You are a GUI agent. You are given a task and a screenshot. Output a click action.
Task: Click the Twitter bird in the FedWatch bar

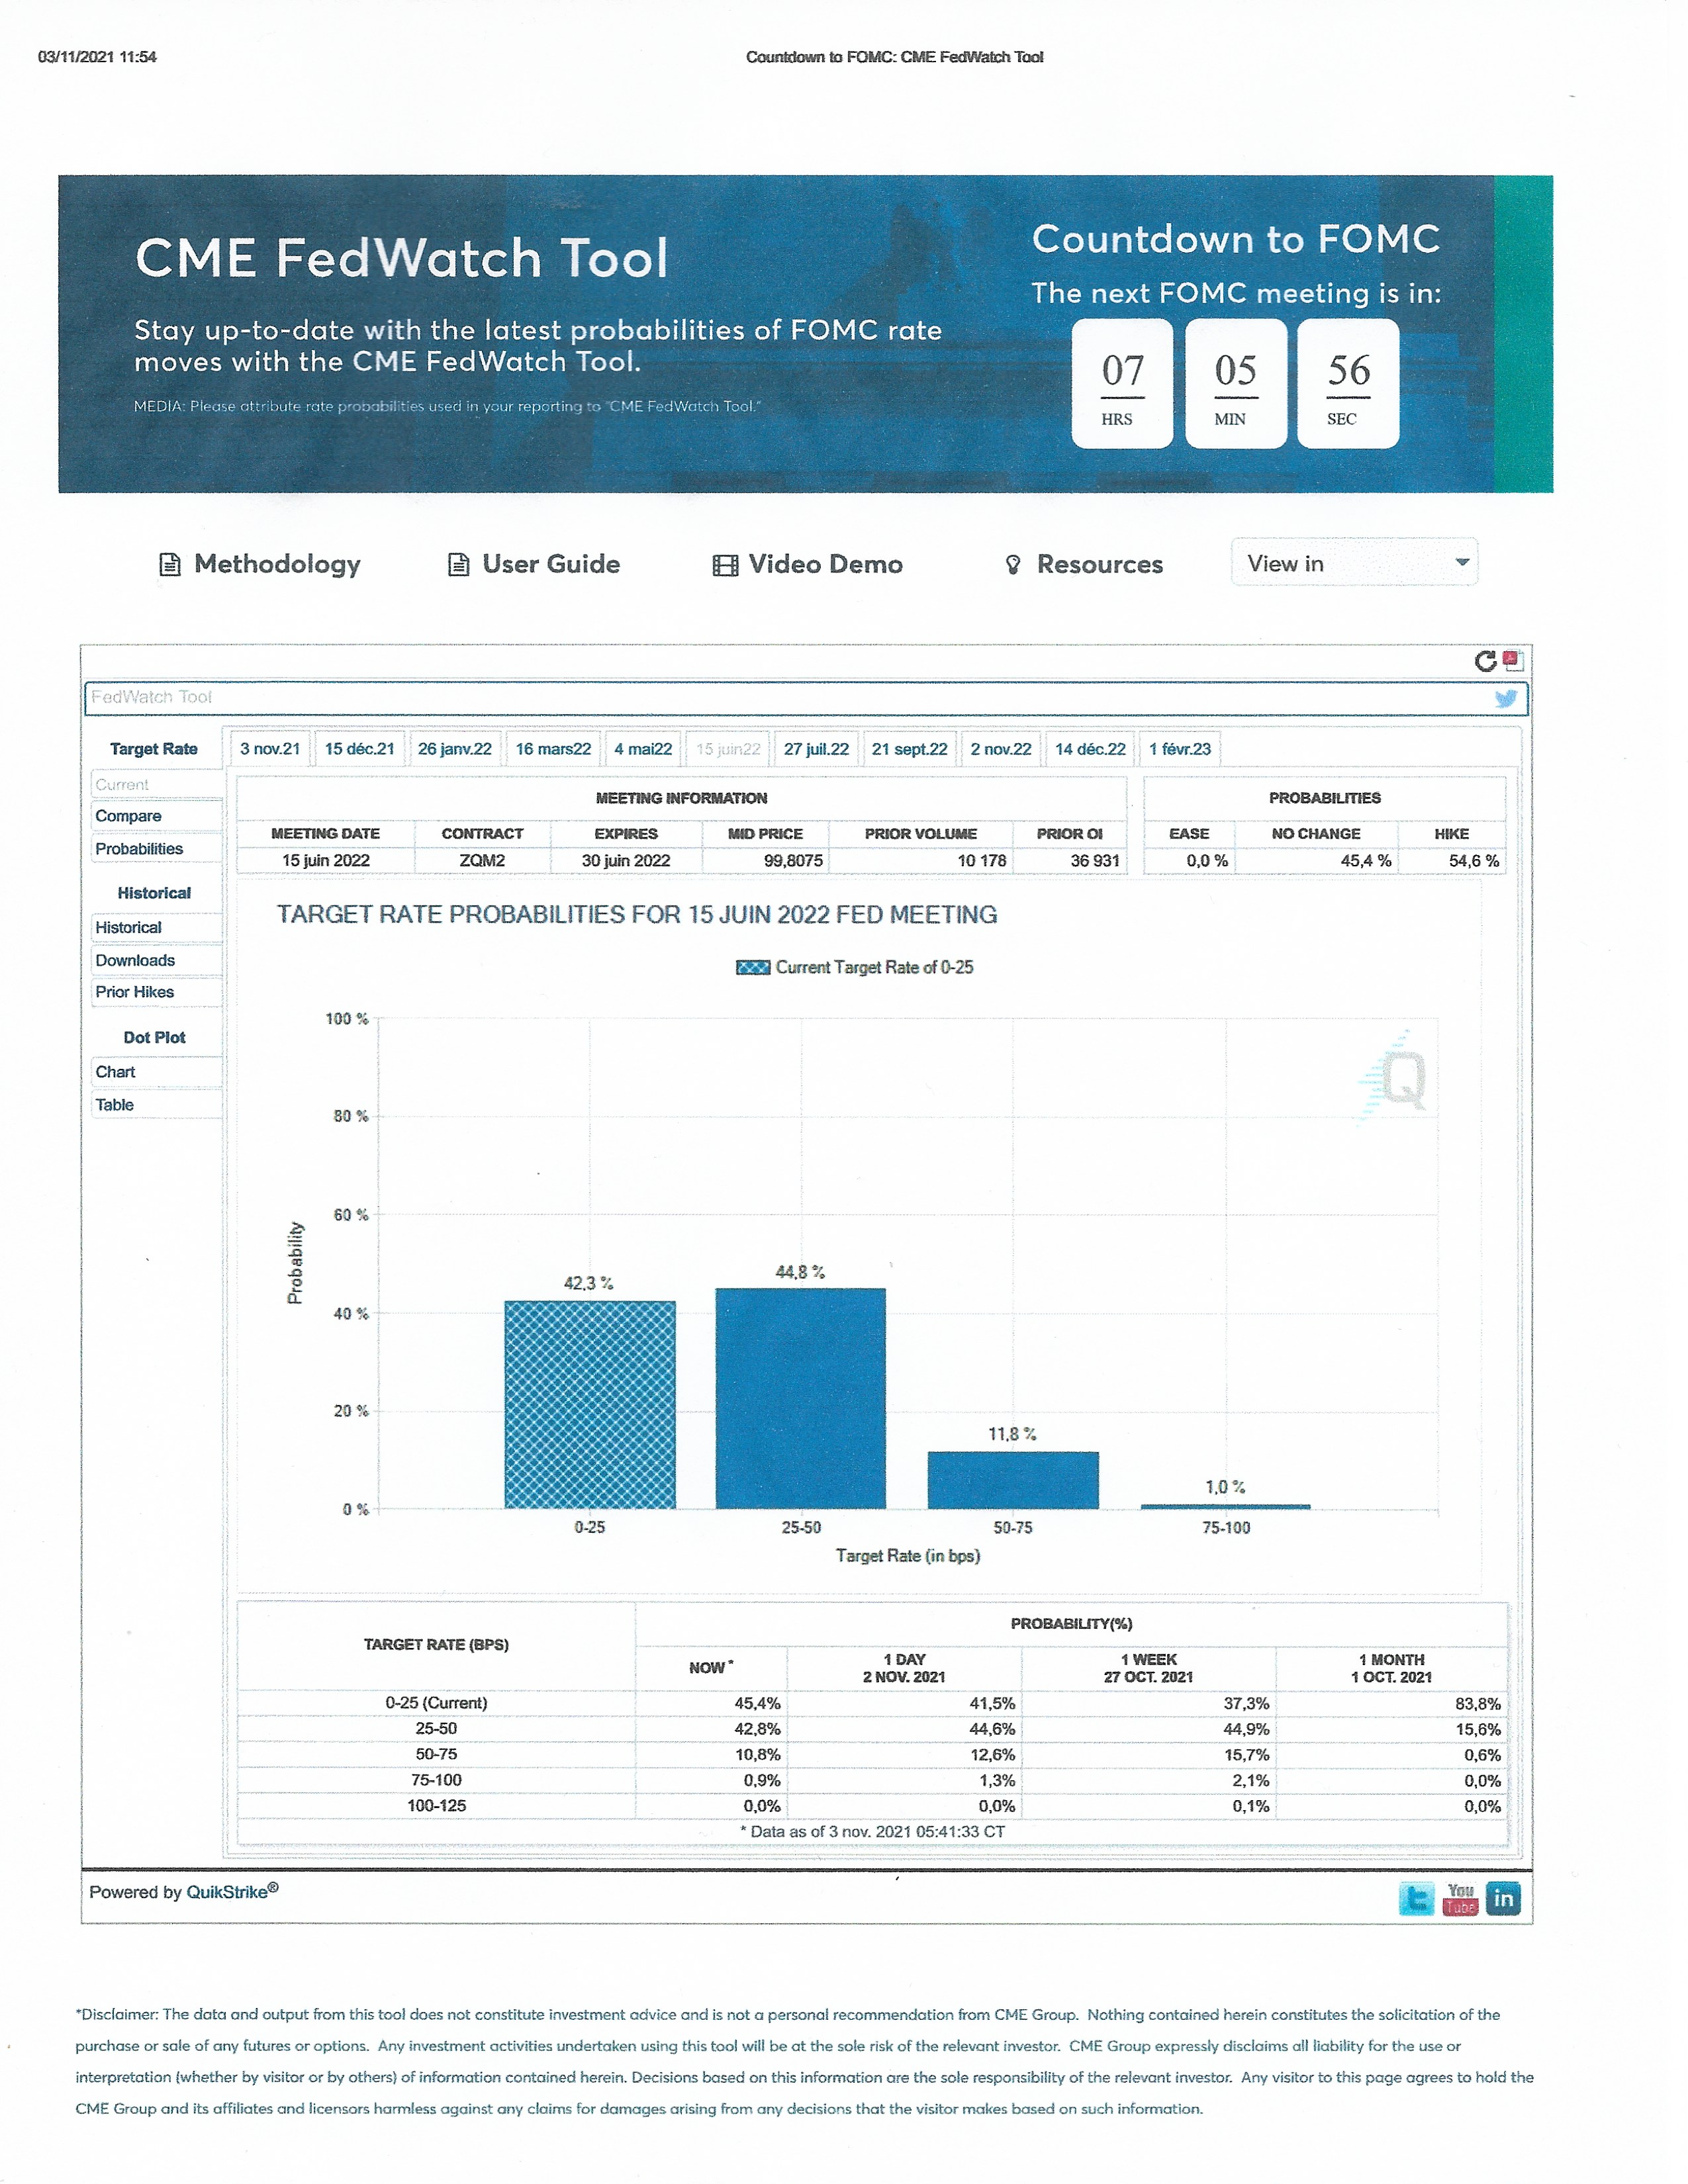tap(1505, 699)
